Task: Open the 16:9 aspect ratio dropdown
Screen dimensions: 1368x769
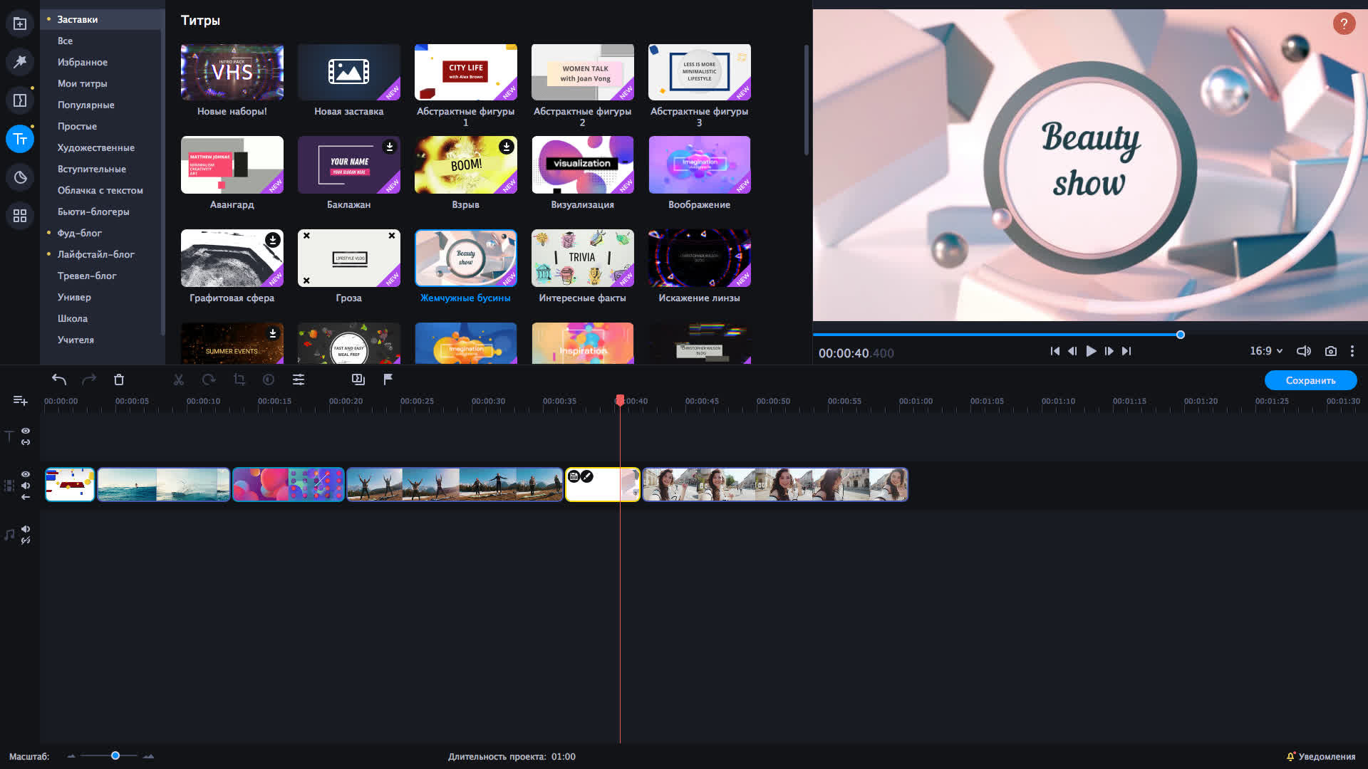Action: click(1265, 351)
